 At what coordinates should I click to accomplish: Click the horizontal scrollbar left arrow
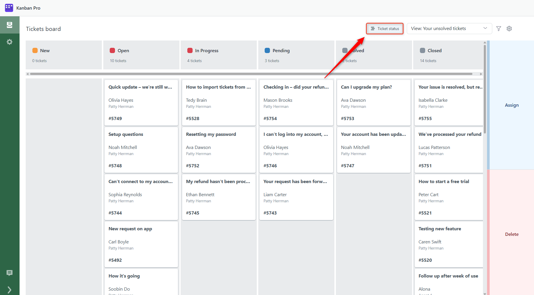tap(28, 74)
